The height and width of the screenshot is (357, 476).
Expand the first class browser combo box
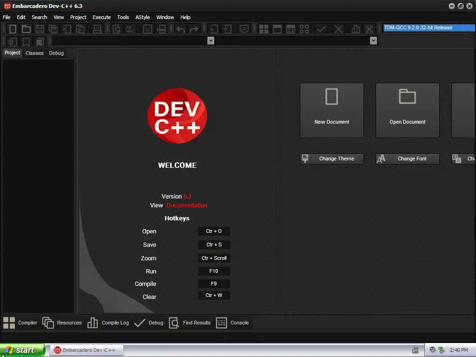point(211,41)
